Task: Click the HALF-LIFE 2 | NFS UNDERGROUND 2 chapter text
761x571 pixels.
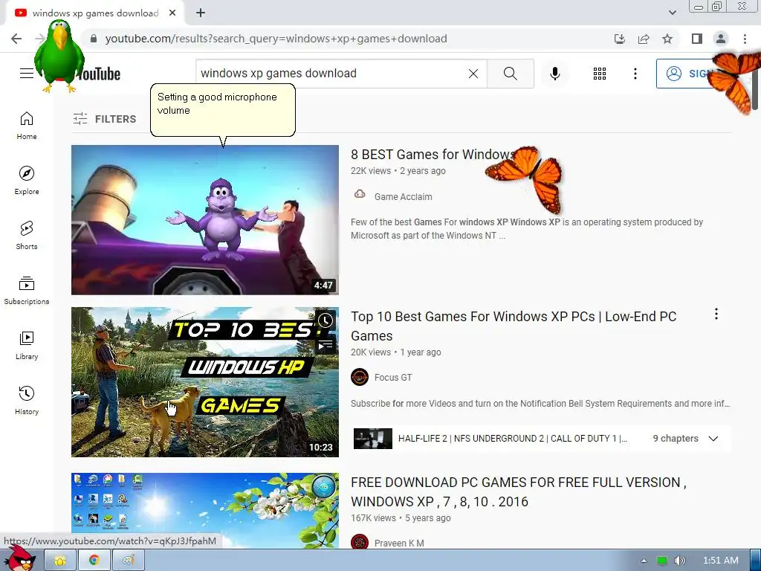Action: coord(513,439)
